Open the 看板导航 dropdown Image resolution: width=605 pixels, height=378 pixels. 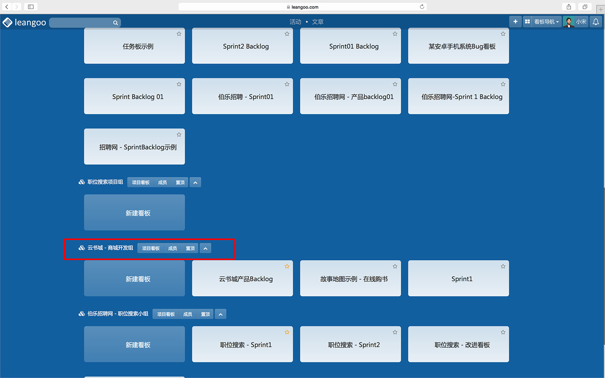coord(546,22)
